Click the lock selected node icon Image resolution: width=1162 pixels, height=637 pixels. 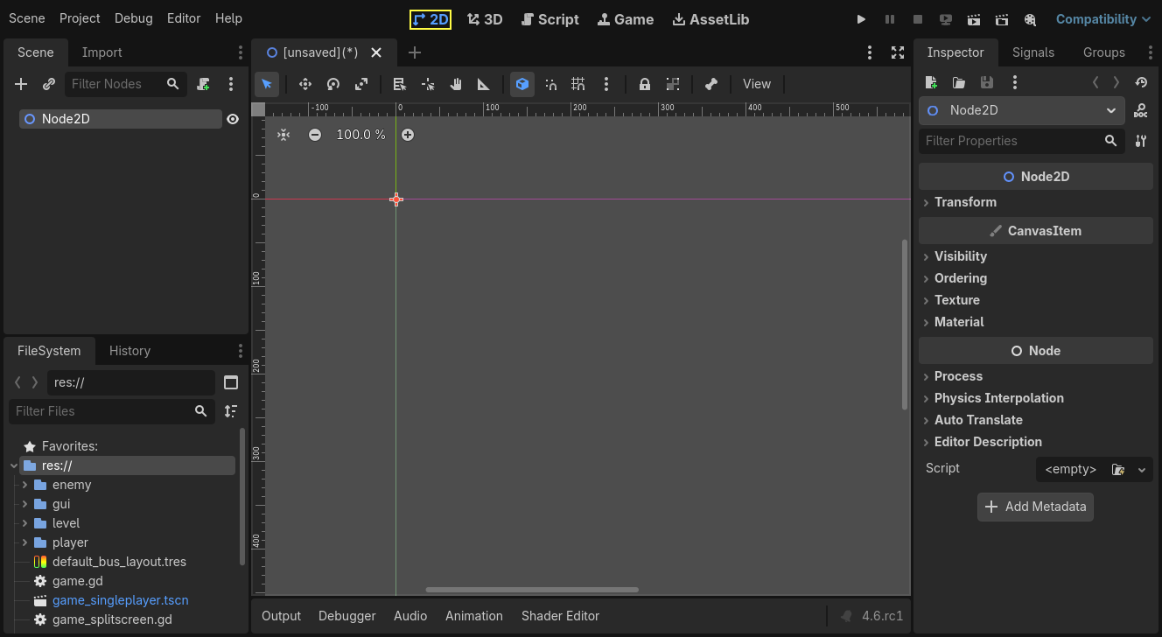point(644,84)
